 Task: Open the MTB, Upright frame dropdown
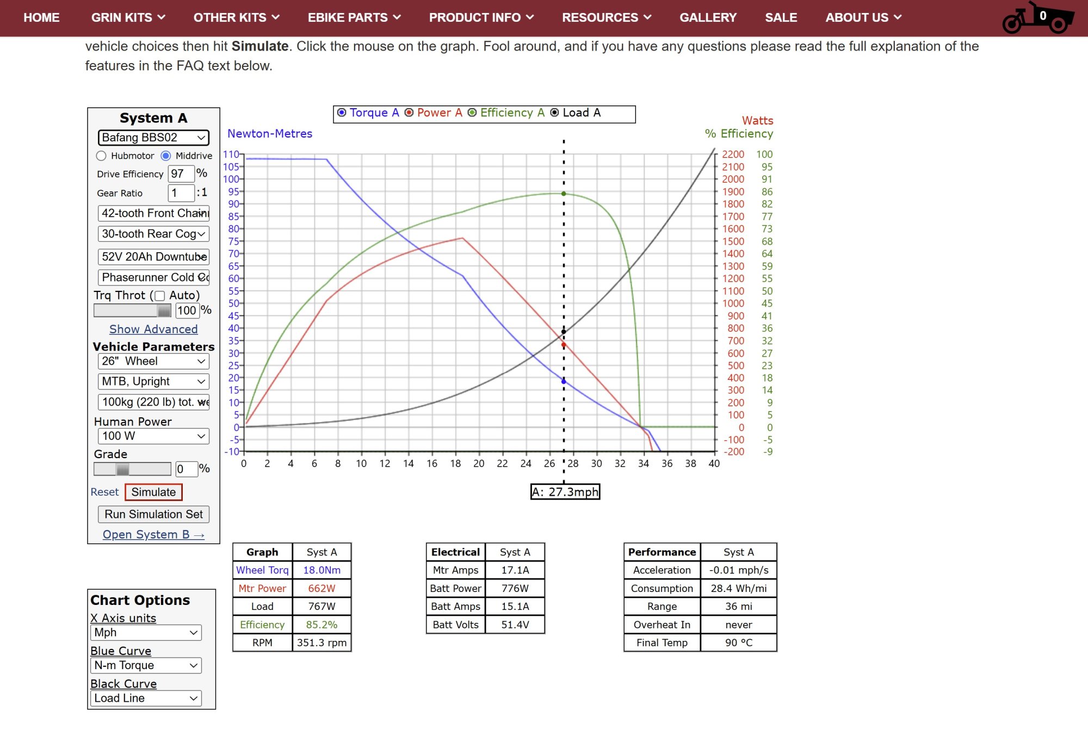[x=153, y=382]
